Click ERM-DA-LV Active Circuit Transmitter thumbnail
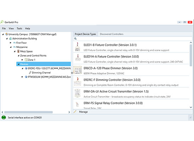The image size is (194, 141). click(78, 93)
